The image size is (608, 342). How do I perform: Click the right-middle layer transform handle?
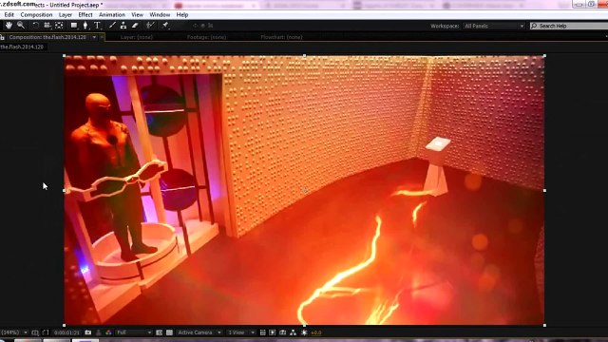pyautogui.click(x=544, y=190)
